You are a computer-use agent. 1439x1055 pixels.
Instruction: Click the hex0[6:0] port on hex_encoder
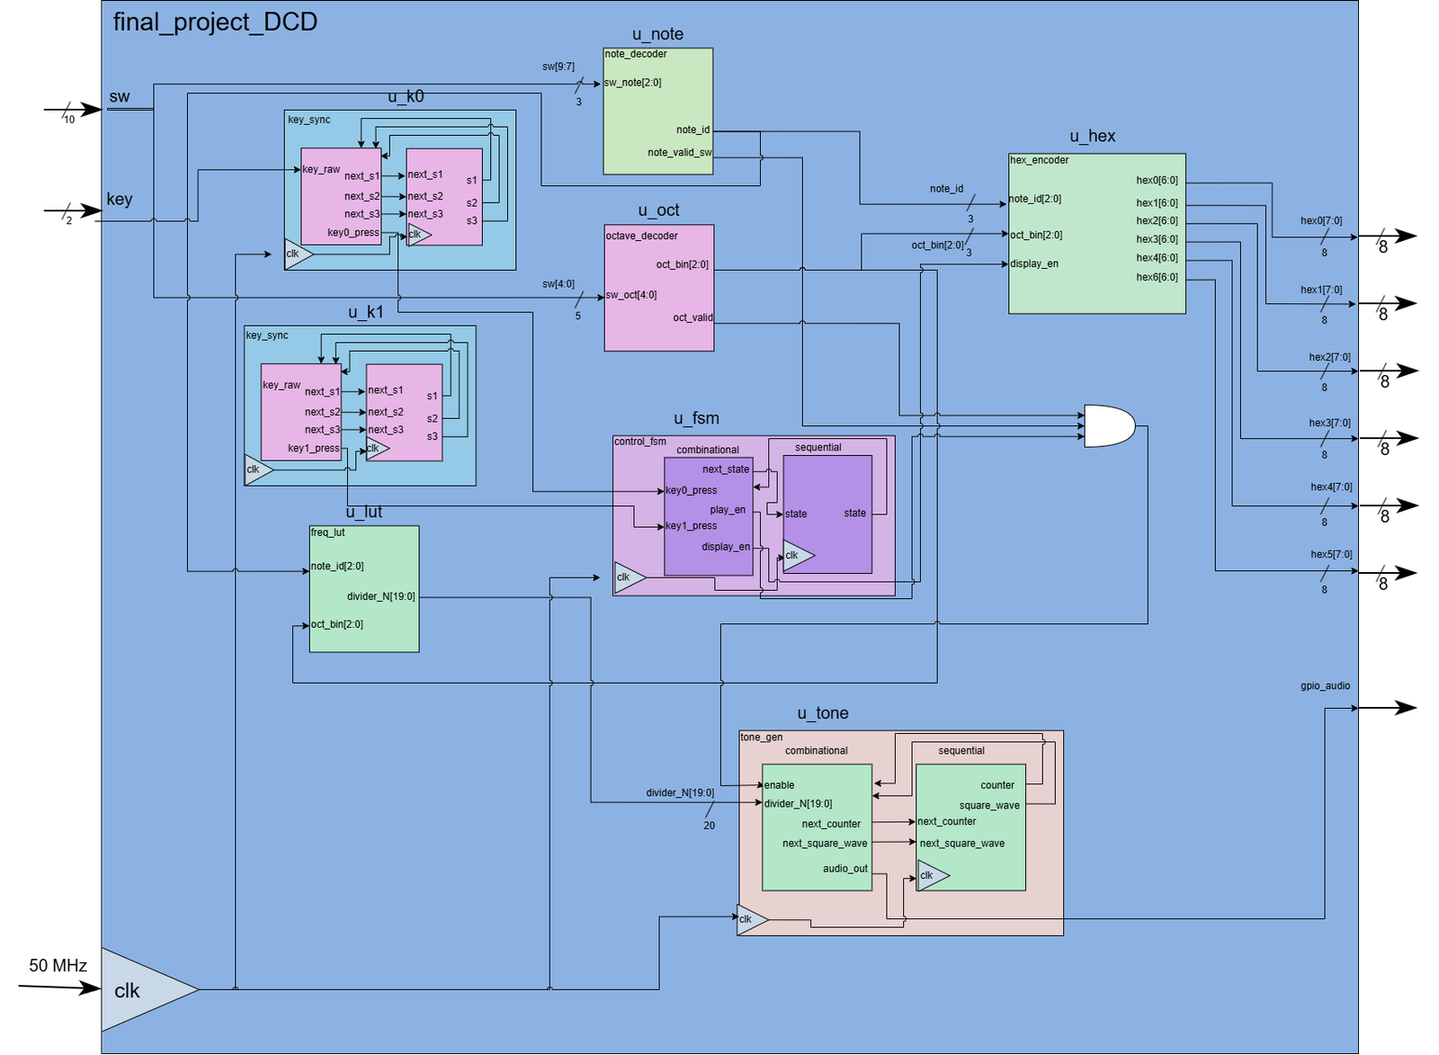(x=1157, y=180)
